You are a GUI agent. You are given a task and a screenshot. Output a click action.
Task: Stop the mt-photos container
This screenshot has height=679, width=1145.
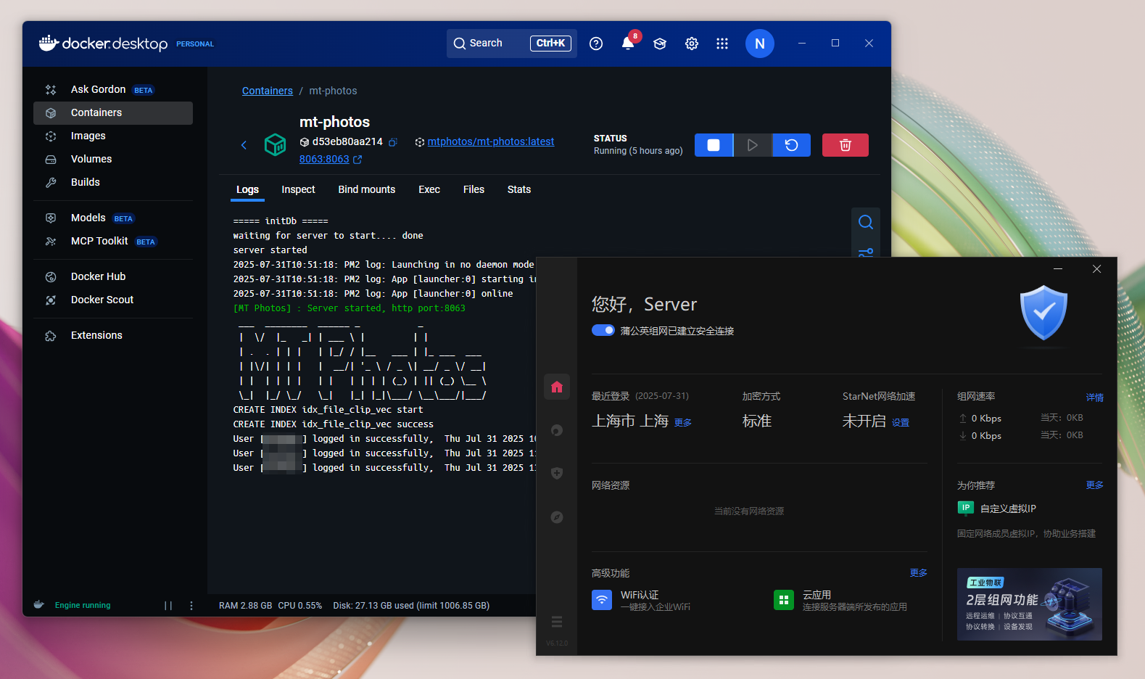714,145
